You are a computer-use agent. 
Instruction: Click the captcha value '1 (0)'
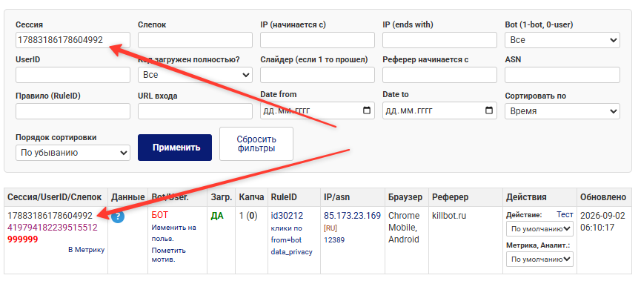(248, 216)
